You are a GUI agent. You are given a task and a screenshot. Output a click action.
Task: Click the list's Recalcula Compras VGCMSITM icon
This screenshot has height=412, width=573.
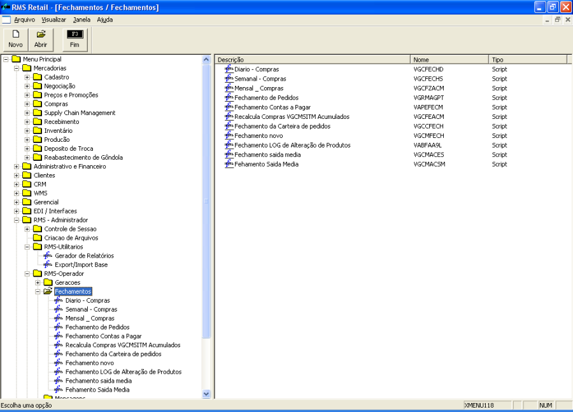tap(229, 116)
